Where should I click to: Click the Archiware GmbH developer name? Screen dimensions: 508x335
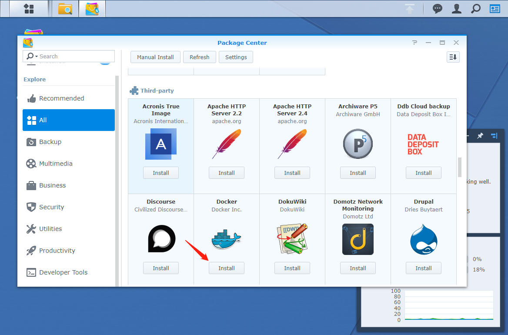coord(358,114)
